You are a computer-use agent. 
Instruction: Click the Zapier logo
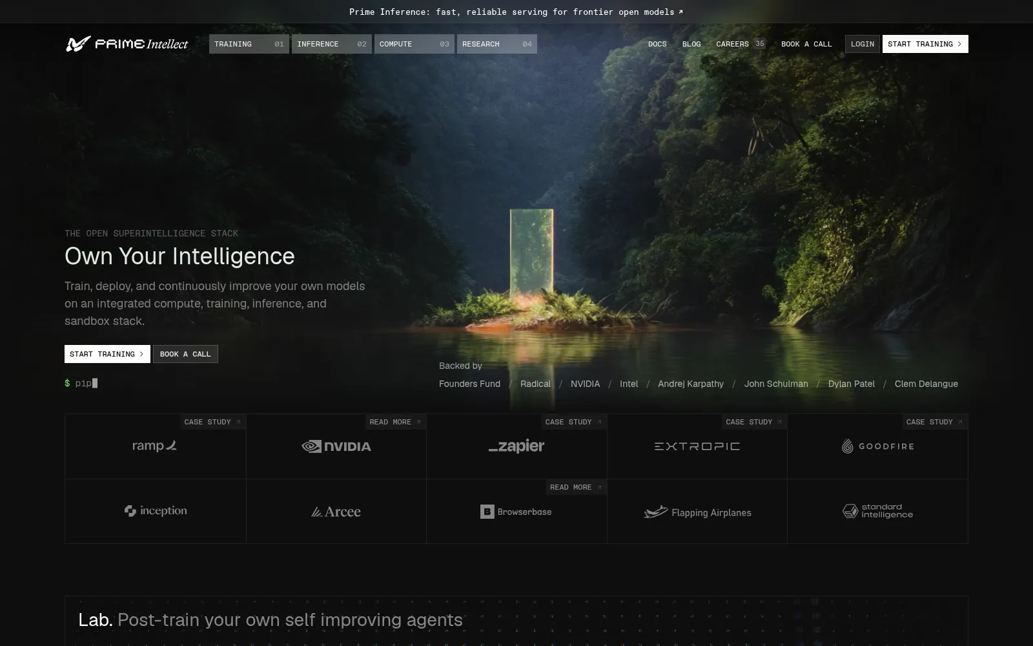pyautogui.click(x=516, y=446)
